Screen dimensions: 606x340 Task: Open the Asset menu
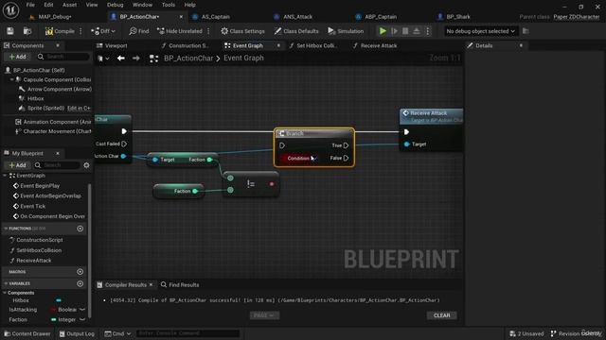[x=69, y=5]
